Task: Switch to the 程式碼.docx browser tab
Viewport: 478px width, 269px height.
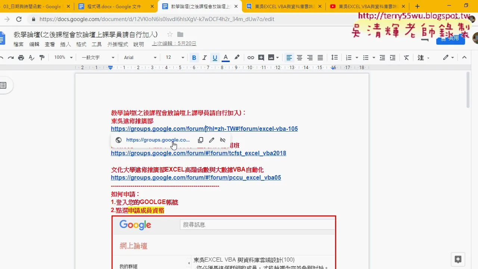Action: [116, 6]
